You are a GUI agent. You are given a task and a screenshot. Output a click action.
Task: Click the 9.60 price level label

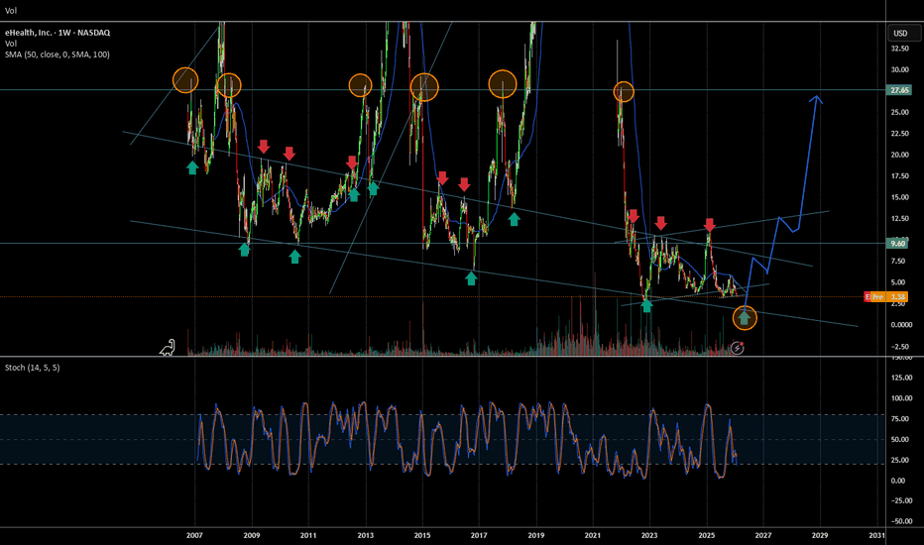[900, 244]
